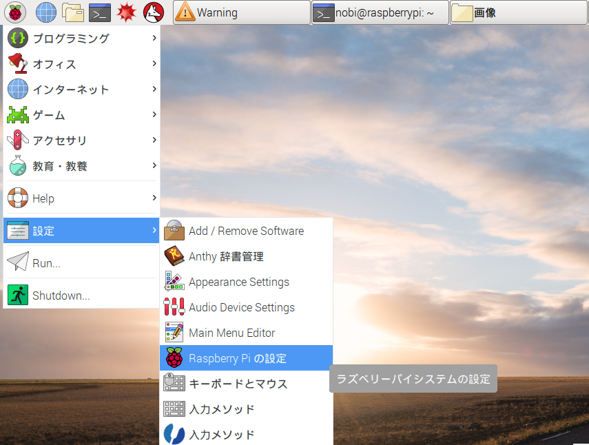589x445 pixels.
Task: Open the file manager folders launcher
Action: [73, 12]
